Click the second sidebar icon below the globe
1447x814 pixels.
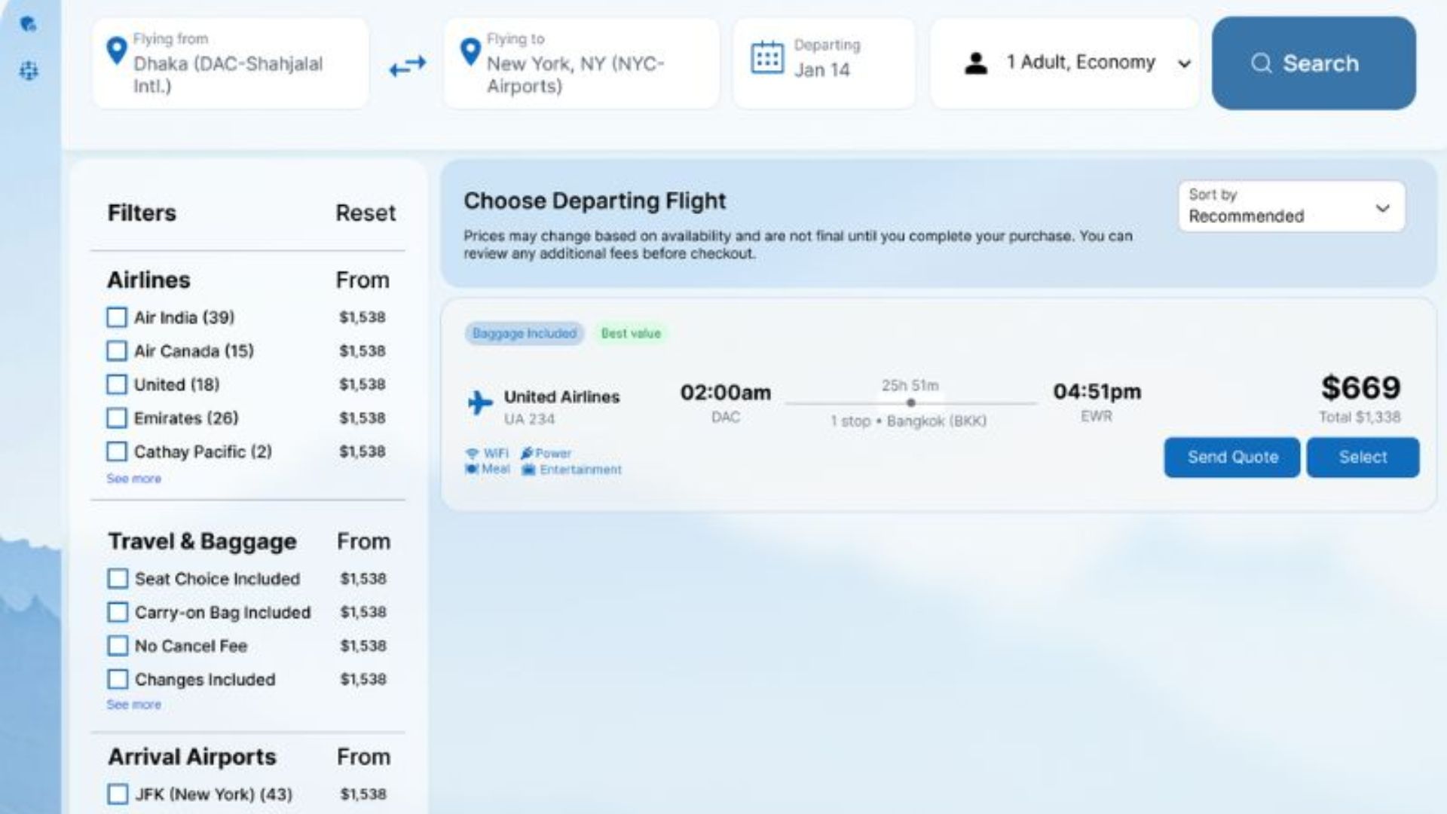(x=29, y=71)
